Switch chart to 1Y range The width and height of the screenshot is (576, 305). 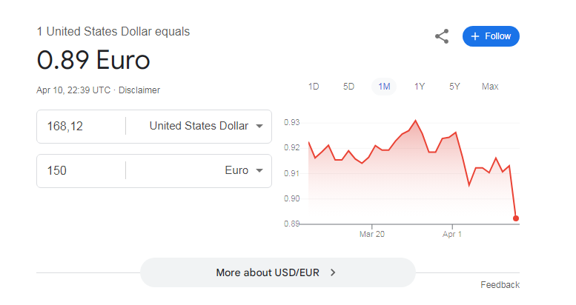(x=420, y=87)
